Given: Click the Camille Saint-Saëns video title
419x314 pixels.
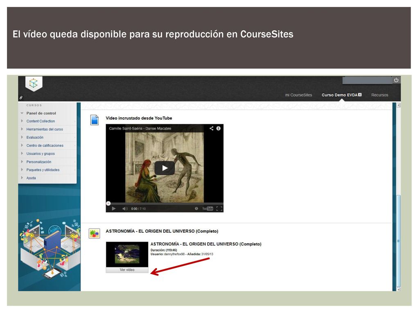Looking at the screenshot, I should click(x=140, y=128).
